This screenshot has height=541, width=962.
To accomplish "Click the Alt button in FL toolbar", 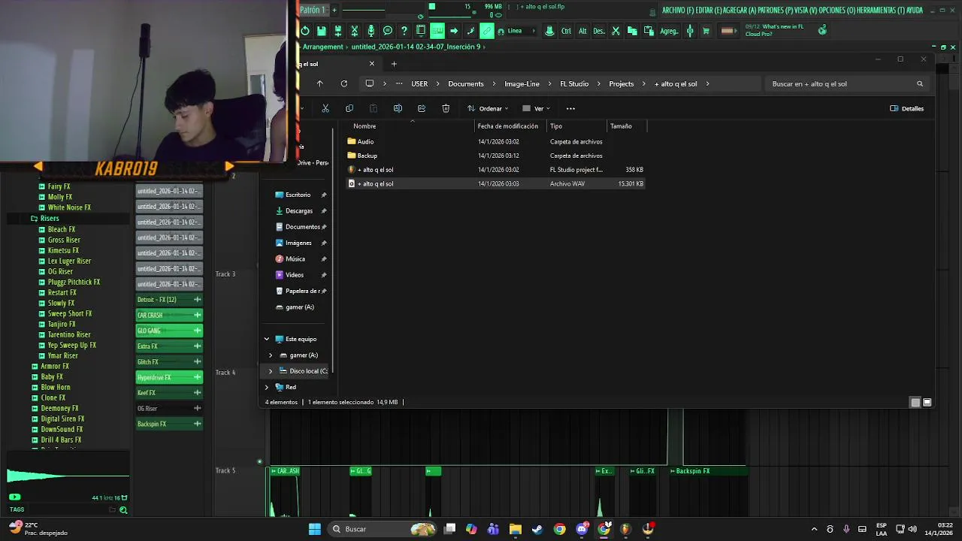I will 582,31.
